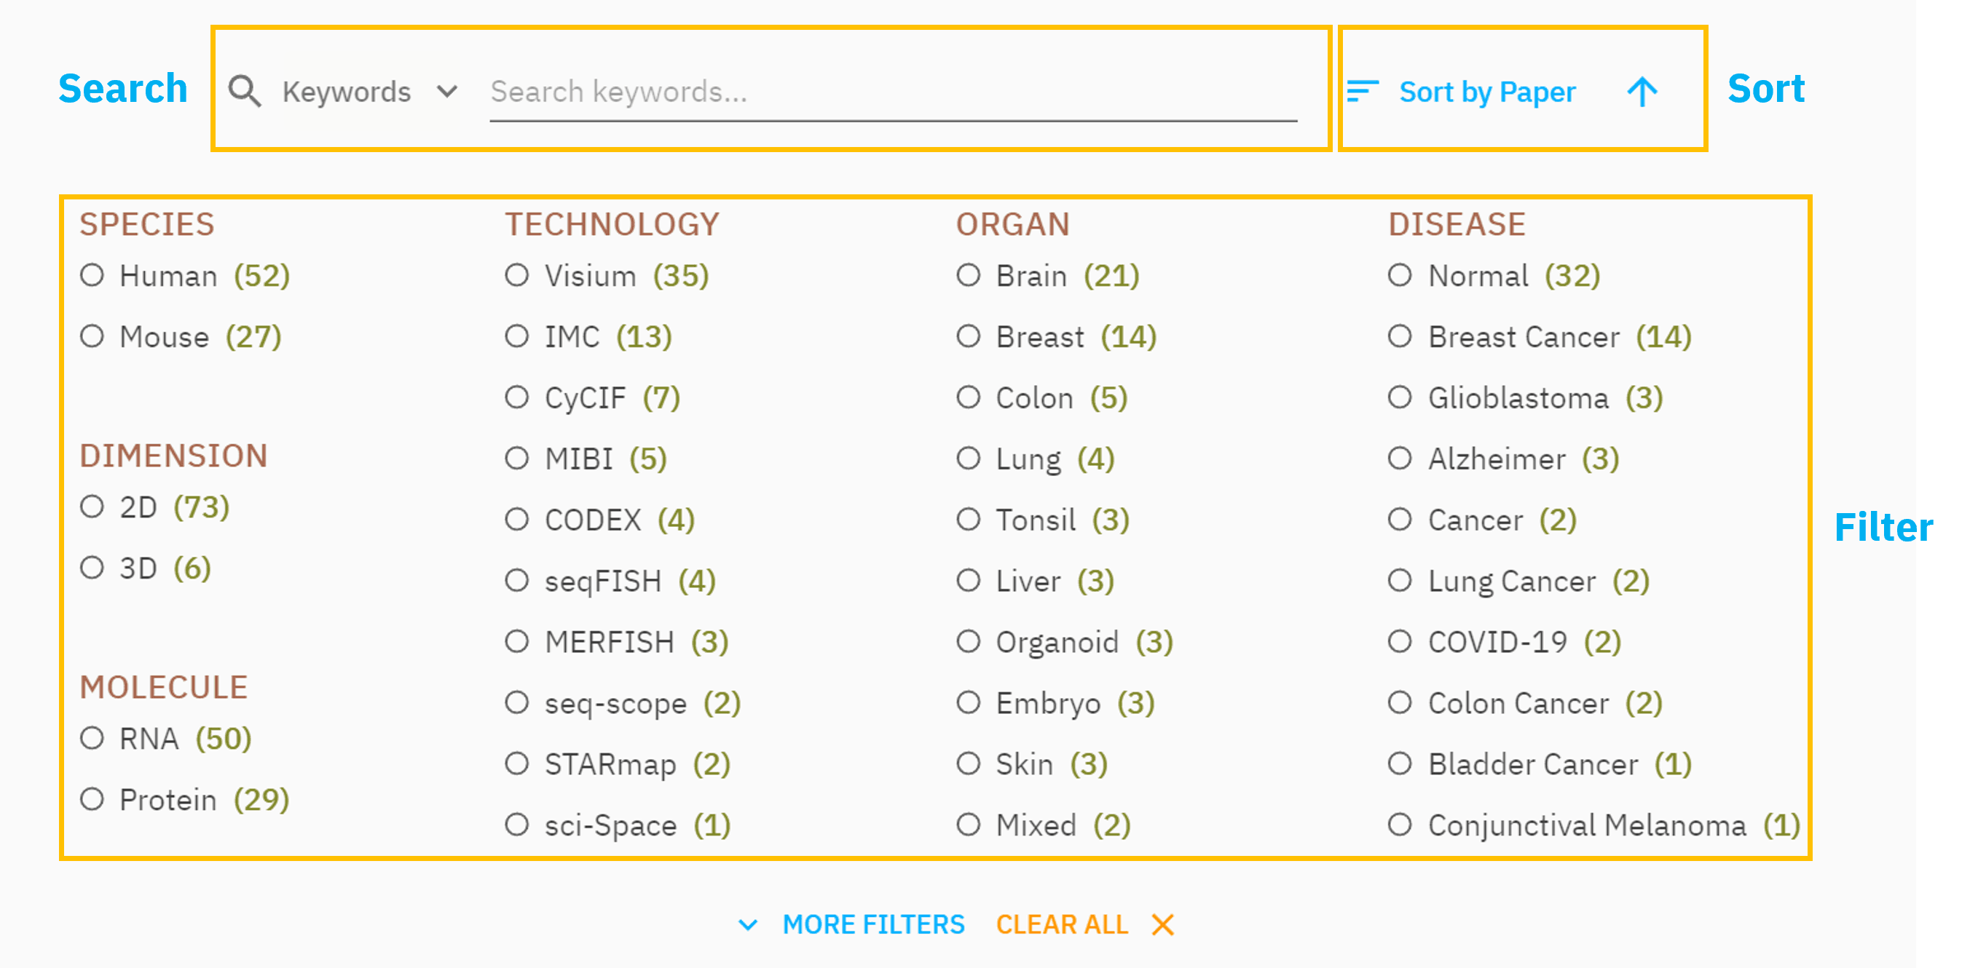Select the Mouse species option
The image size is (1978, 968).
[92, 336]
